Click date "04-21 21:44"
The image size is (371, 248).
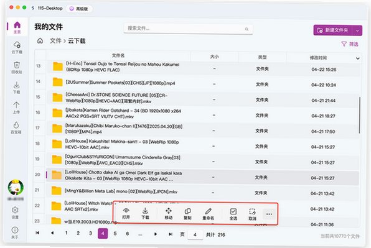324,101
